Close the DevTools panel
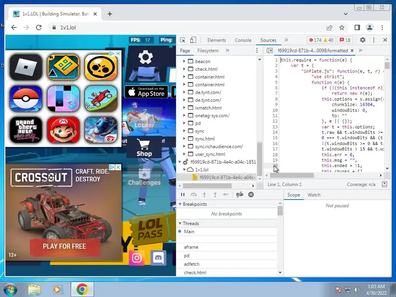 (x=385, y=40)
